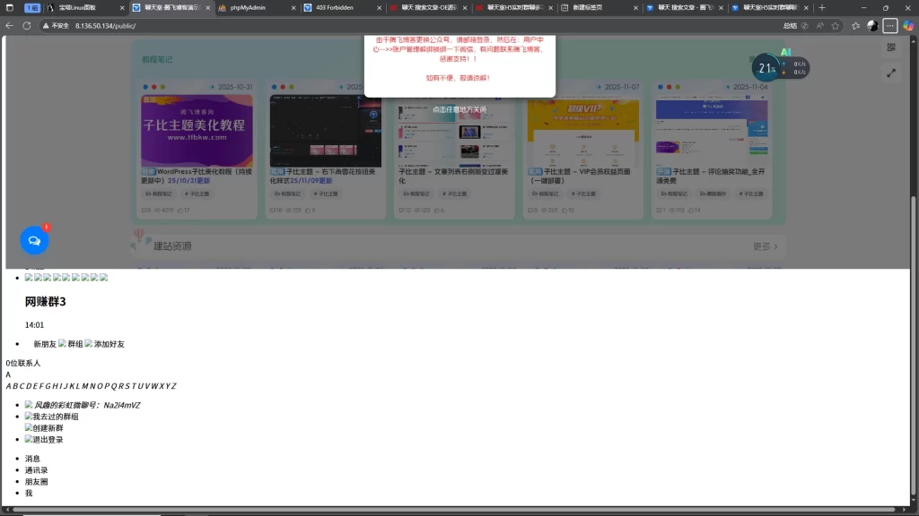Click the 21% floating speed widget
919x516 pixels.
[x=766, y=68]
